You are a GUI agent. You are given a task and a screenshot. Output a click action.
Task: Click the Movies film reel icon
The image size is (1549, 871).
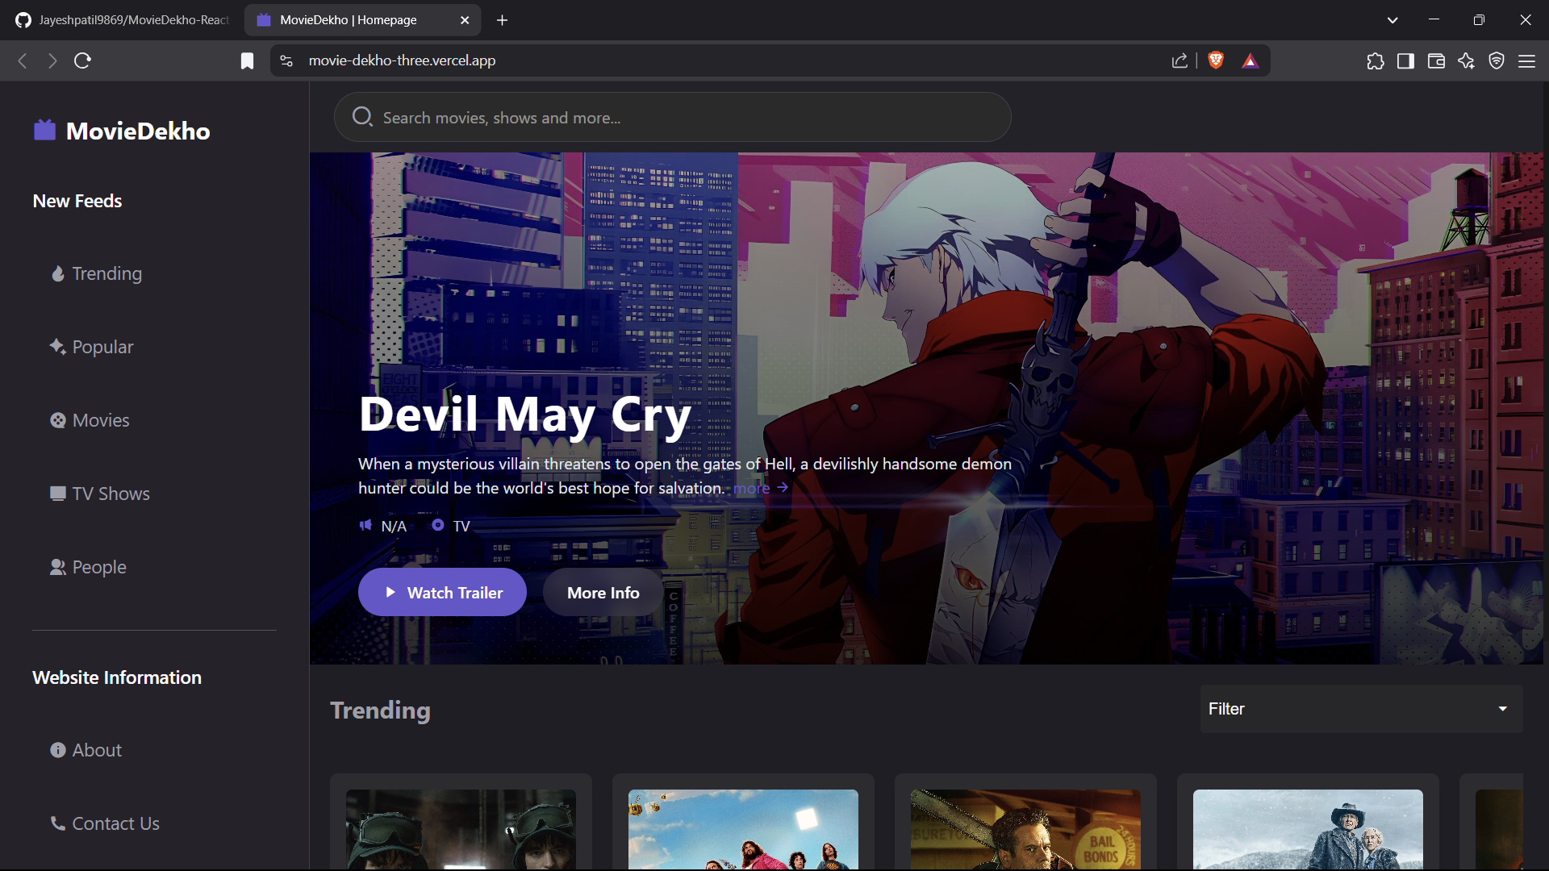click(58, 420)
